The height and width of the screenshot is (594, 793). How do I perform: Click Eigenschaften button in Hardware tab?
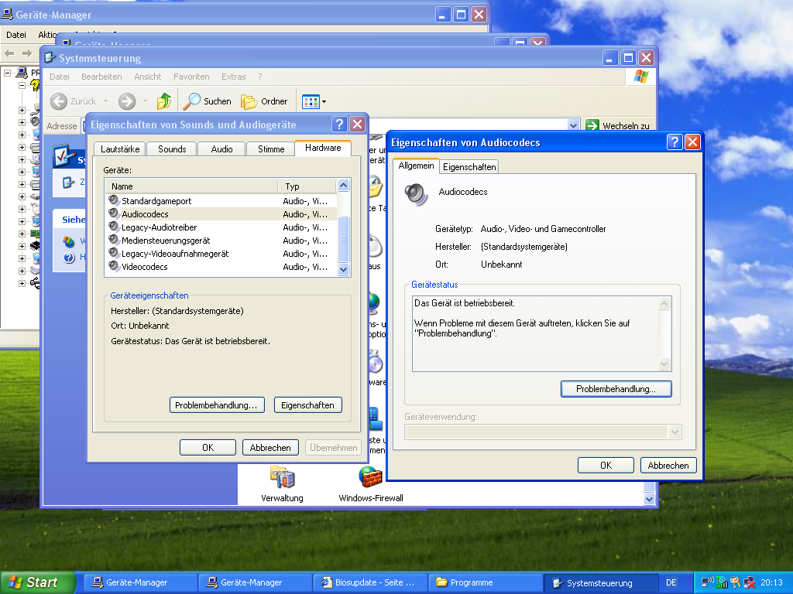point(307,405)
